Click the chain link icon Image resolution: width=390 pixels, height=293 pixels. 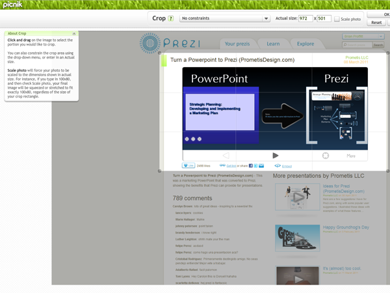[x=222, y=165]
